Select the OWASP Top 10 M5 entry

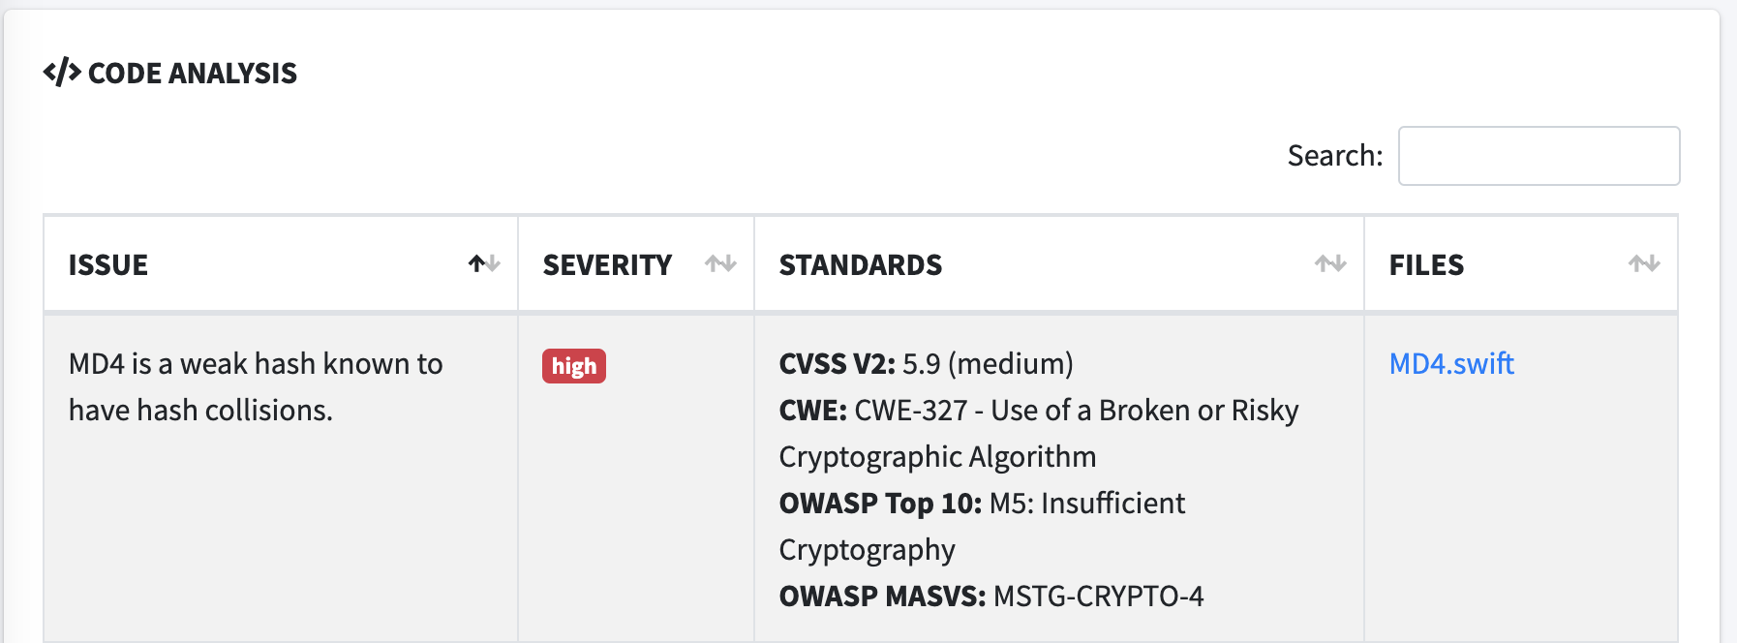pos(1086,504)
